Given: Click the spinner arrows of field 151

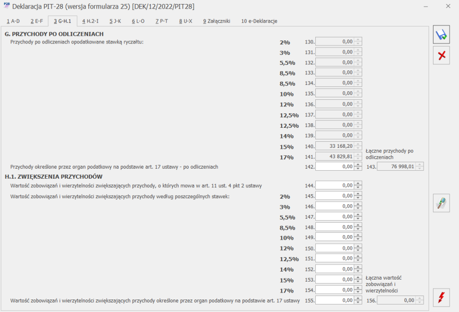Looking at the screenshot, I should point(358,258).
